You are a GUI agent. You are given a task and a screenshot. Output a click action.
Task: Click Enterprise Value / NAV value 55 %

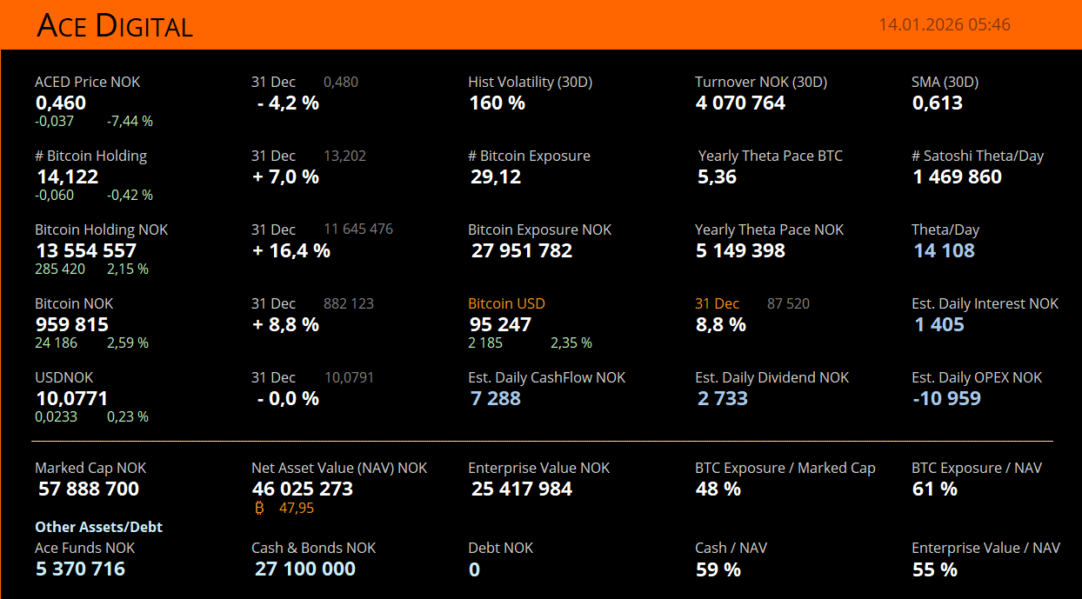935,569
